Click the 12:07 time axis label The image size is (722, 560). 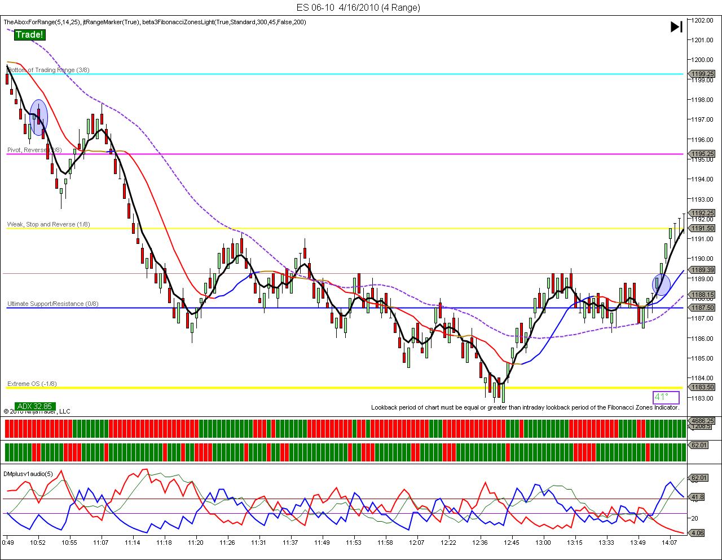[417, 543]
